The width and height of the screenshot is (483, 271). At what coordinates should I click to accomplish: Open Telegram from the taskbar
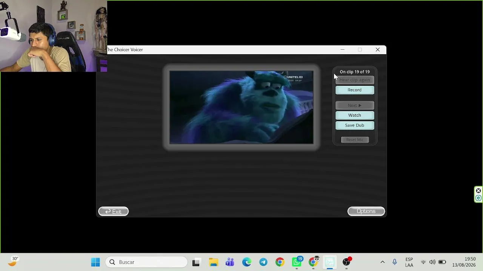coord(263,262)
